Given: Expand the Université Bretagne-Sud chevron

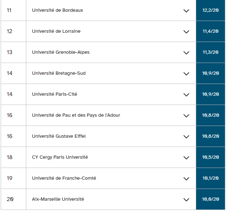Looking at the screenshot, I should click(x=186, y=74).
